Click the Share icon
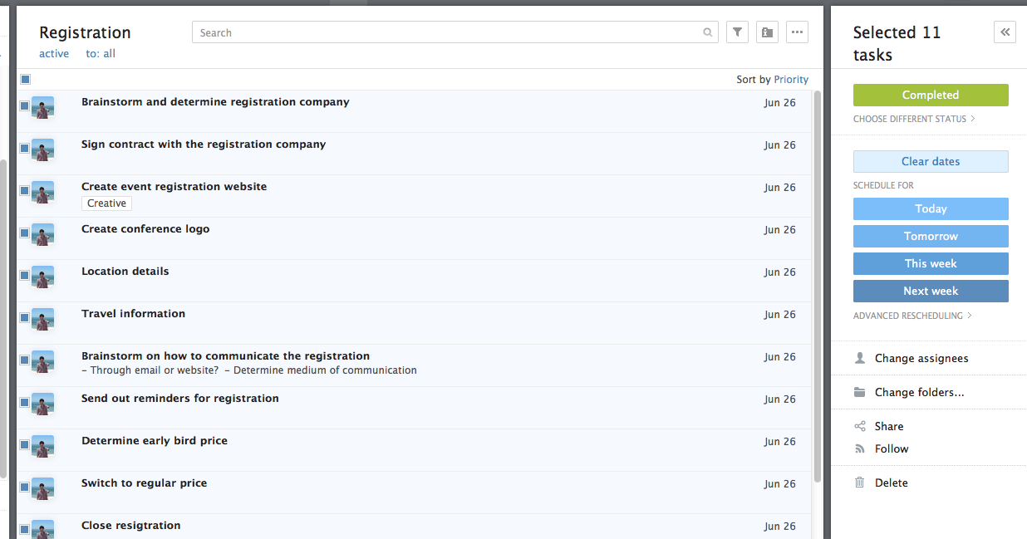The height and width of the screenshot is (539, 1027). tap(860, 426)
